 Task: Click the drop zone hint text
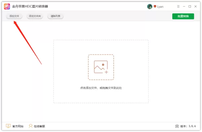101,88
